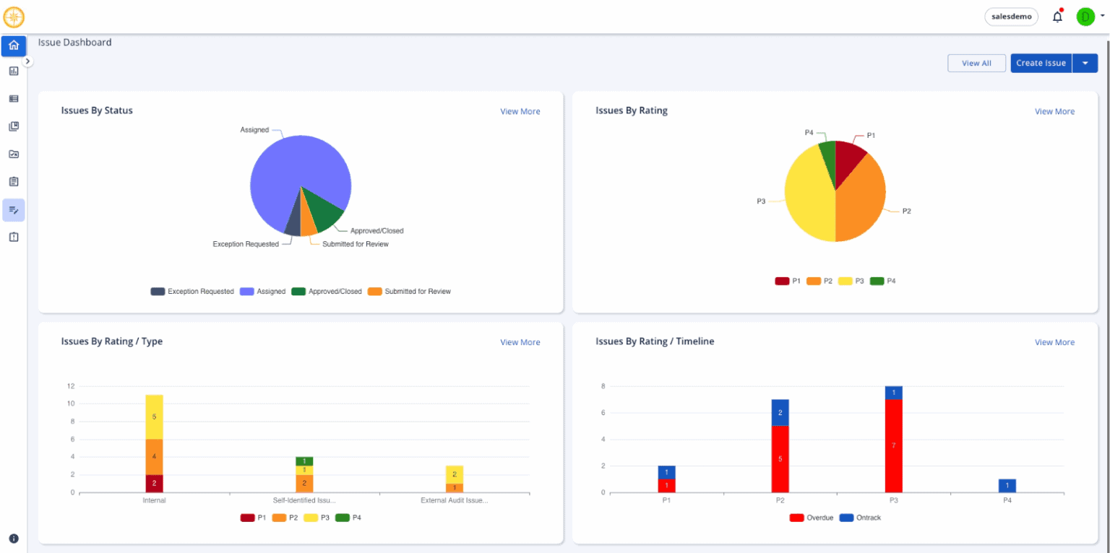Toggle Assigned in the status chart legend
Viewport: 1110px width, 553px height.
(263, 292)
